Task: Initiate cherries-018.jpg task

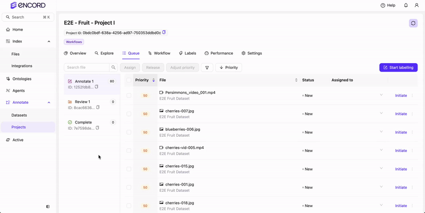Action: point(401,206)
